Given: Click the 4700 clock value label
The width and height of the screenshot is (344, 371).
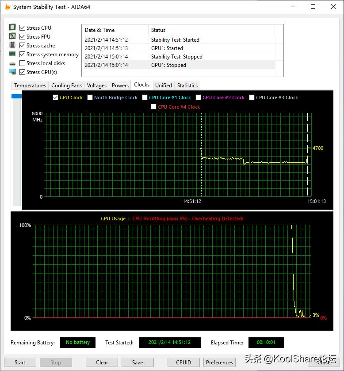Looking at the screenshot, I should click(x=318, y=148).
